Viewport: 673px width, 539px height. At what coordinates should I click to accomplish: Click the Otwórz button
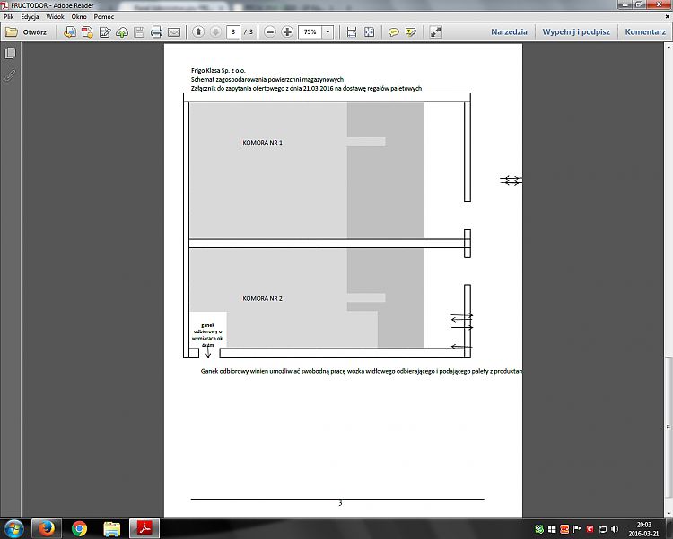[27, 32]
